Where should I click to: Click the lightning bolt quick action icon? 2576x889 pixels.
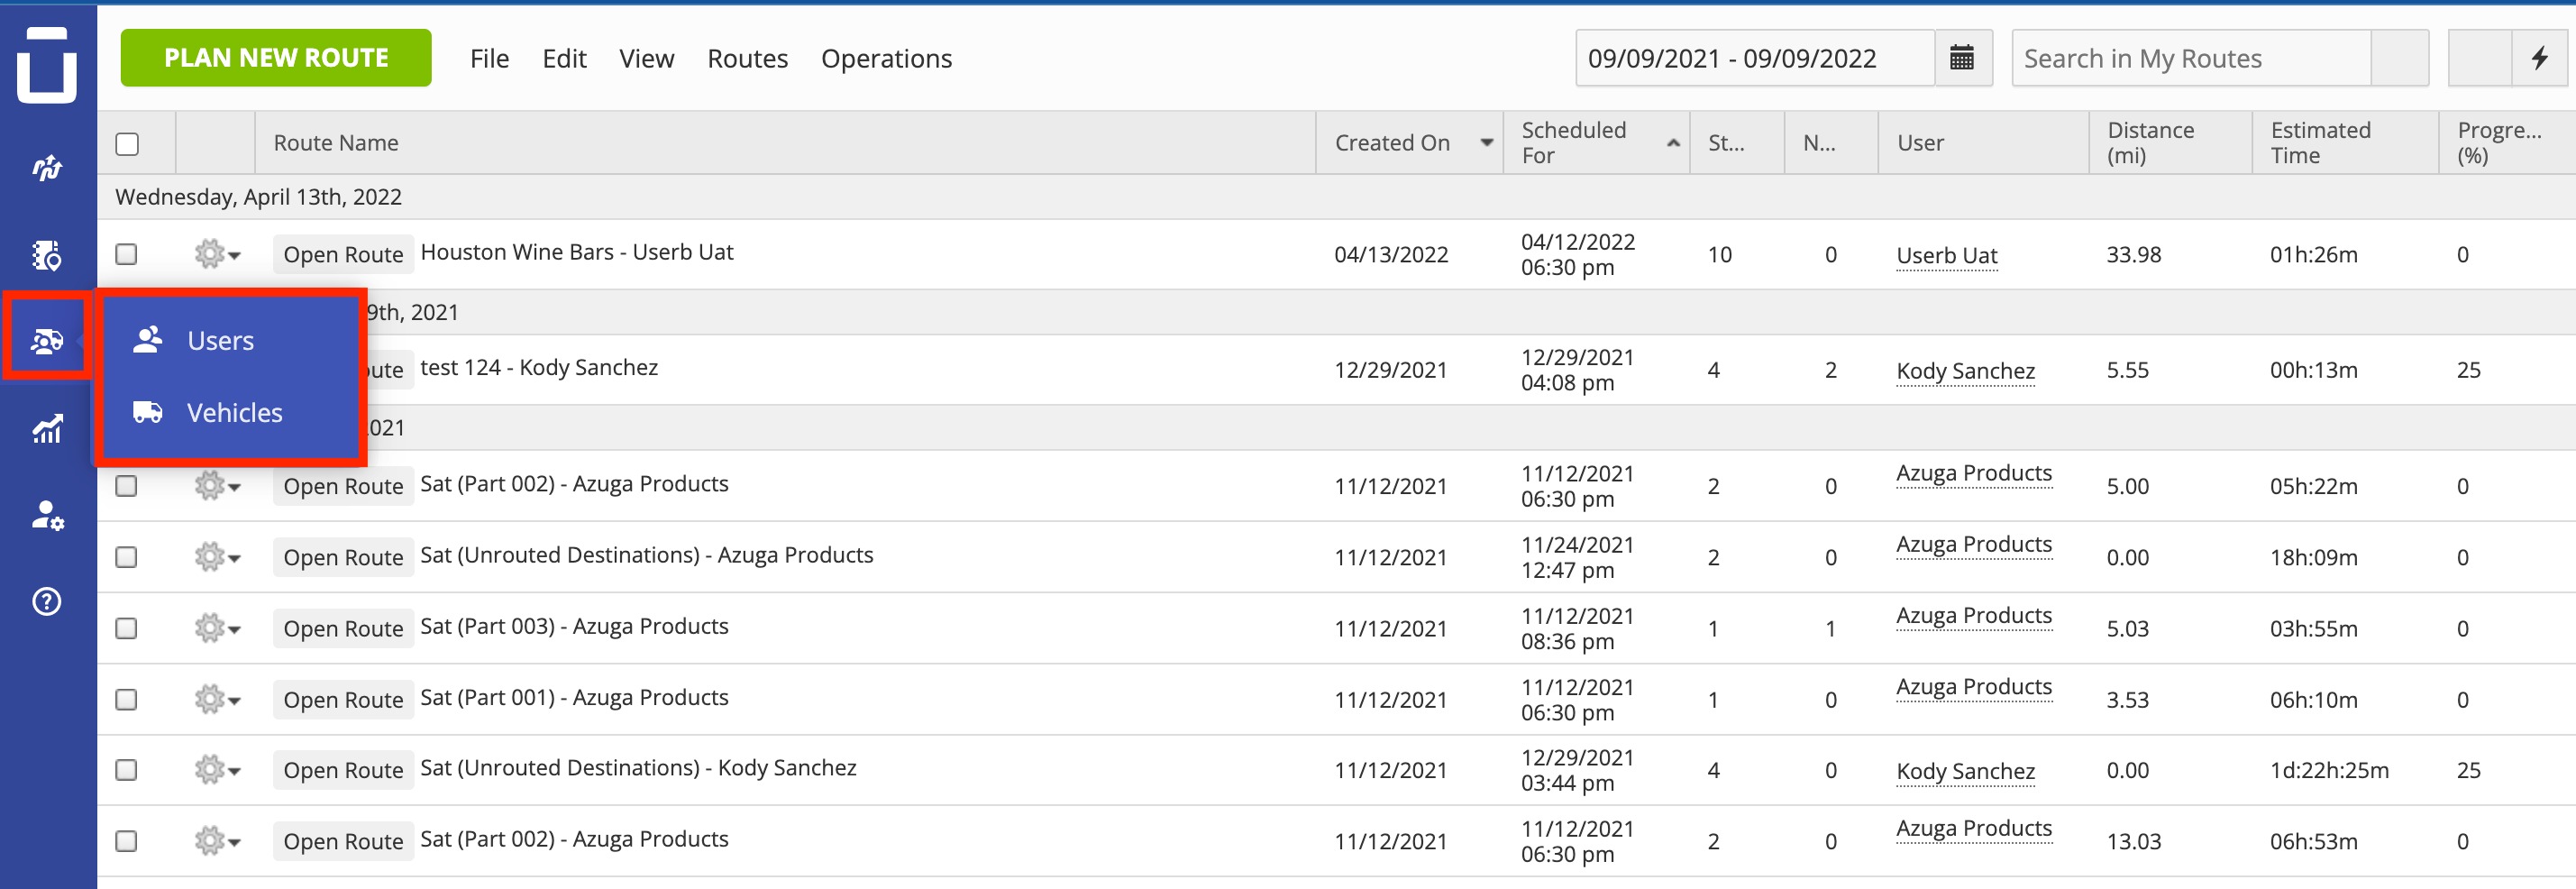2540,58
